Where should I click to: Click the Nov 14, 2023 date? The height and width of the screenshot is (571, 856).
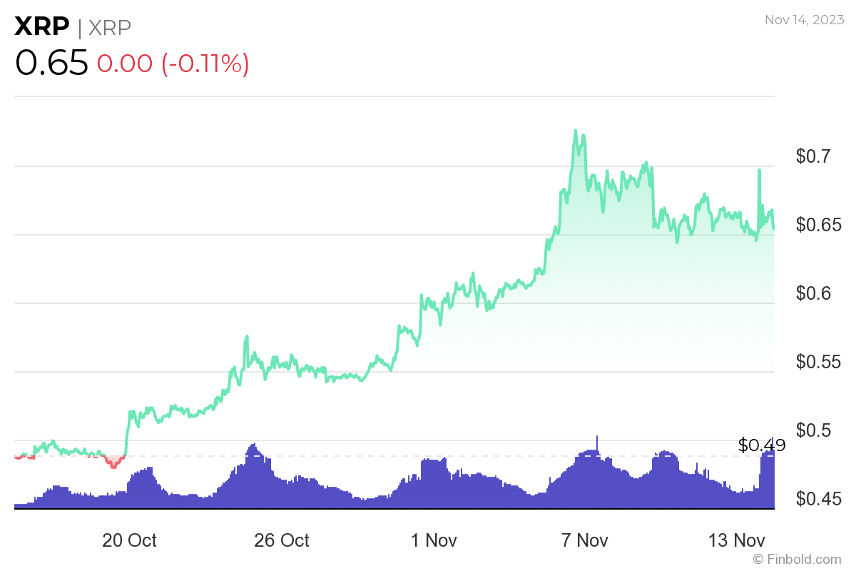802,19
